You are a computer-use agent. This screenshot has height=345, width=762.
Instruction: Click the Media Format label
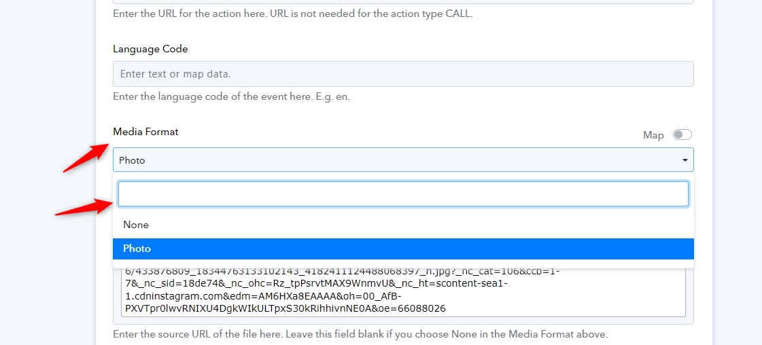pos(145,132)
